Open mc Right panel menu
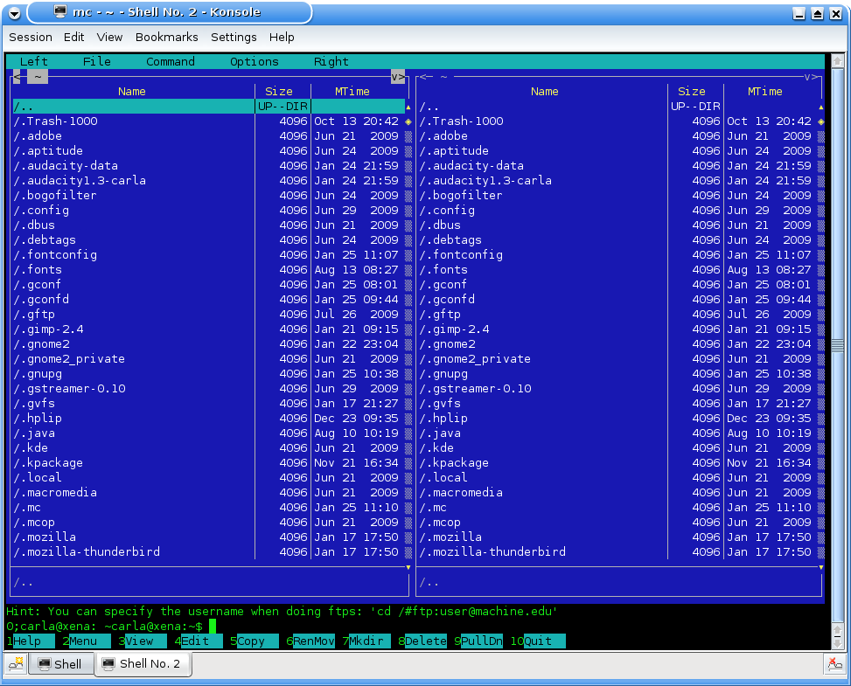 click(x=331, y=61)
